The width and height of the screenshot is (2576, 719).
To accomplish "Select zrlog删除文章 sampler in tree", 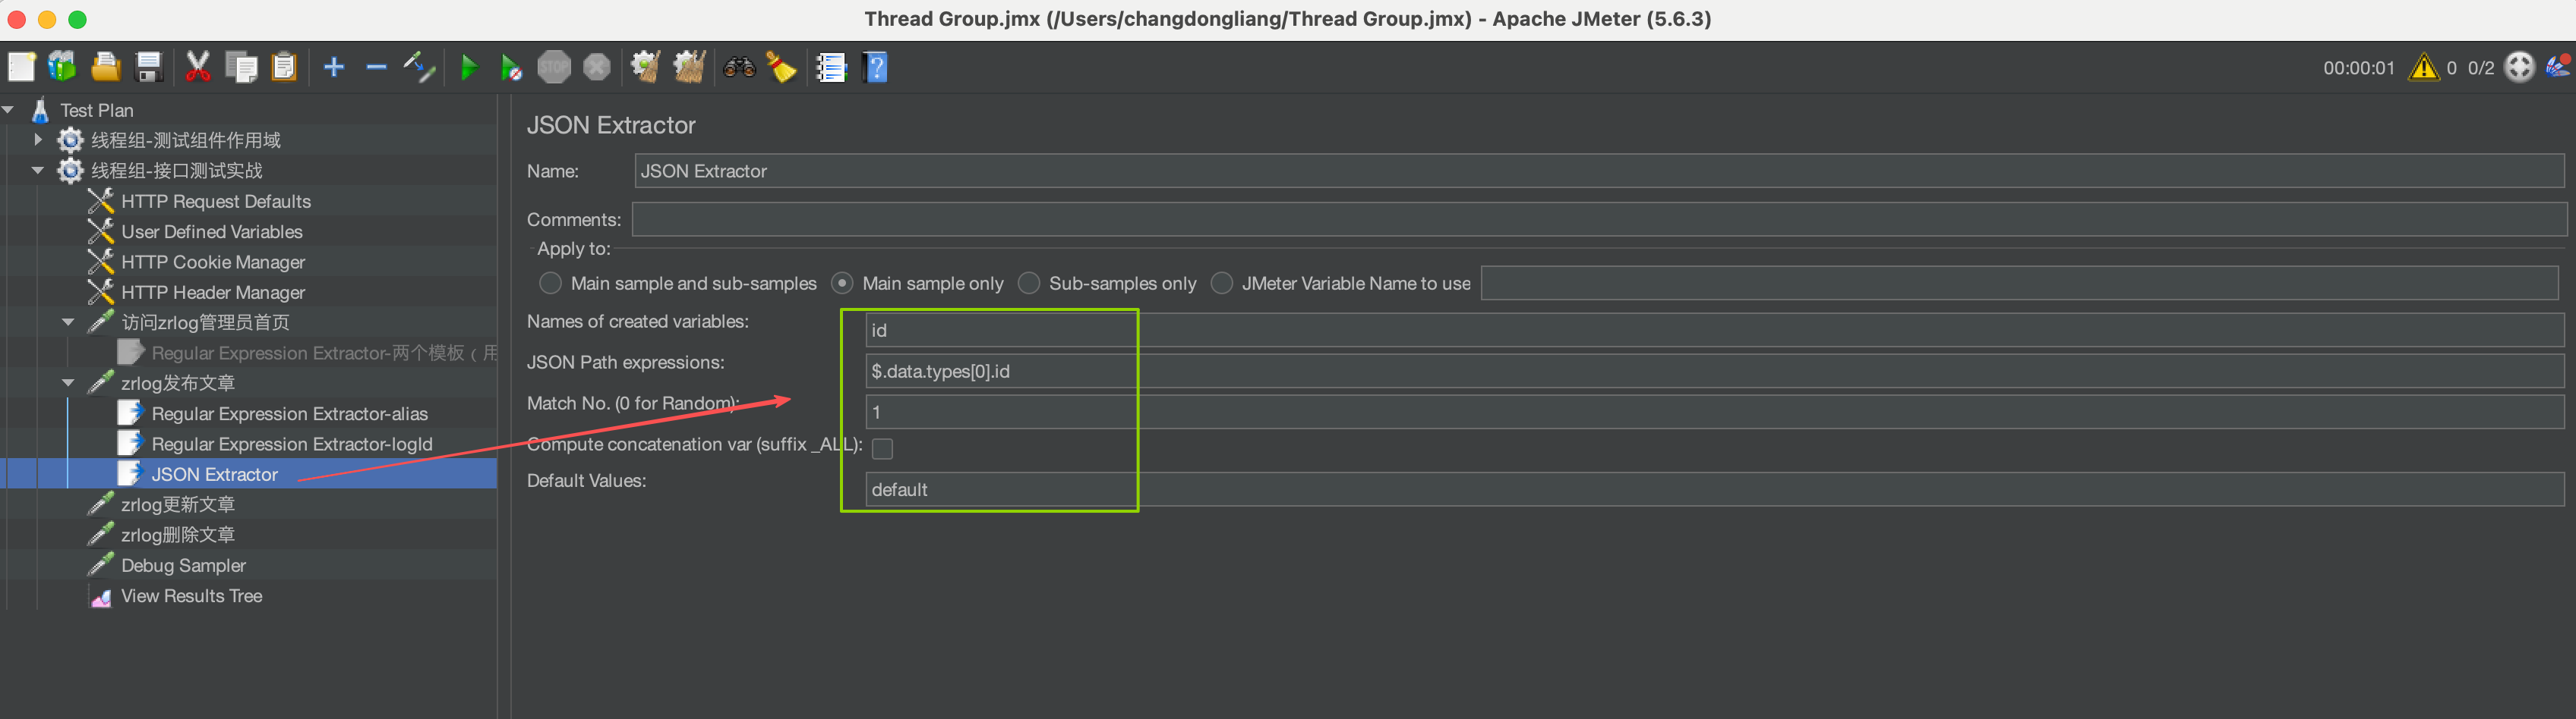I will (x=178, y=535).
